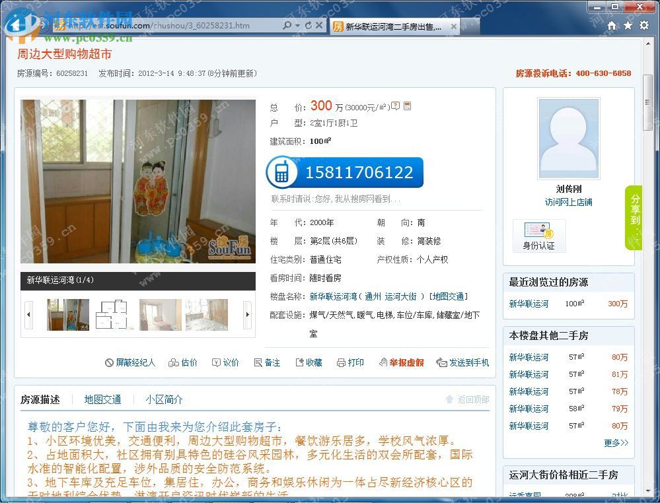Screen dimensions: 660x503
Task: Switch to the 地图交通 tab
Action: coord(102,399)
